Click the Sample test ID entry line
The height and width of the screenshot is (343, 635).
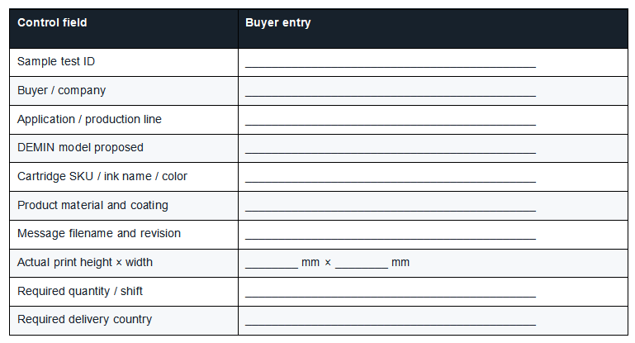[x=391, y=63]
